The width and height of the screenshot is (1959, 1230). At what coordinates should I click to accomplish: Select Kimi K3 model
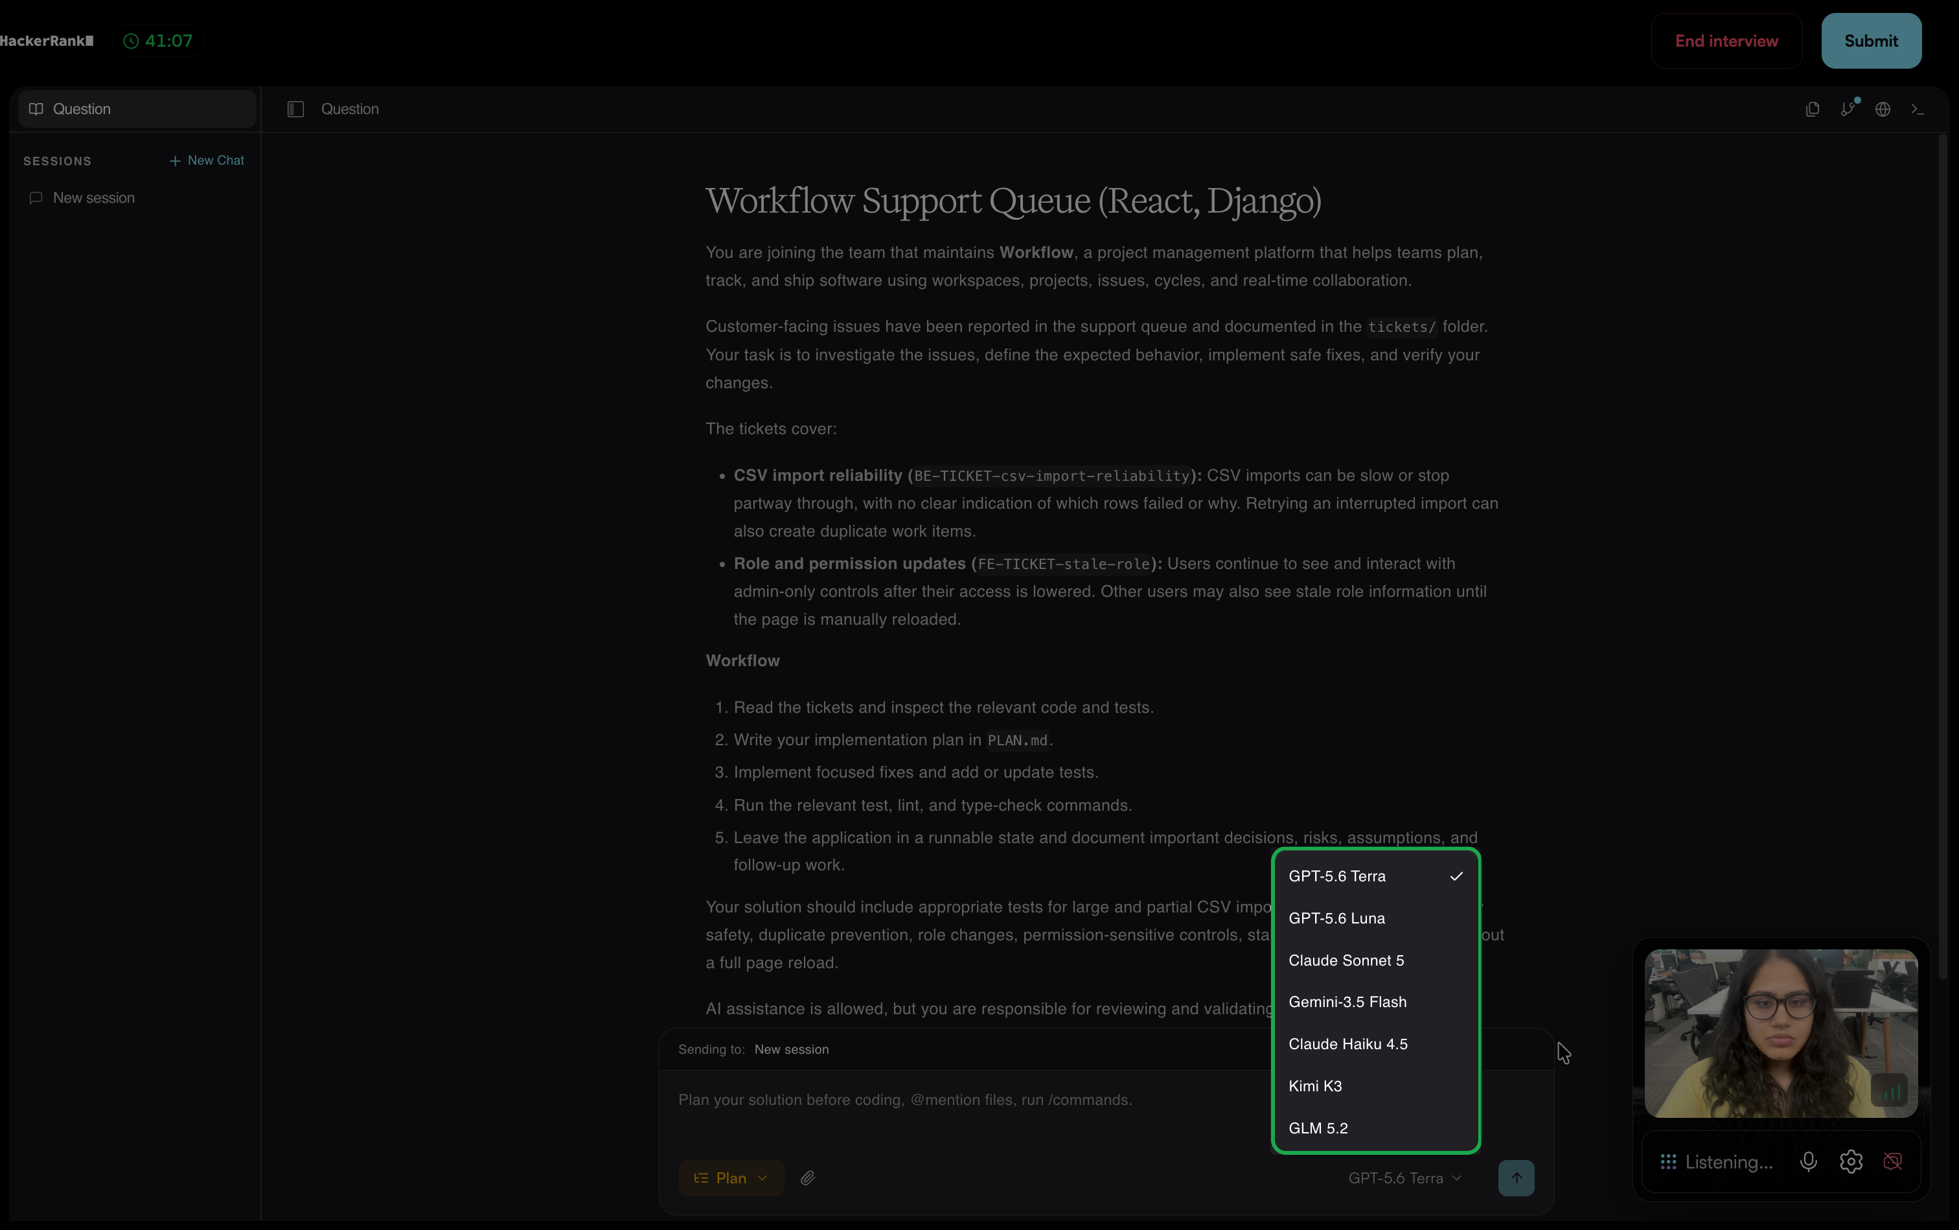click(x=1376, y=1086)
